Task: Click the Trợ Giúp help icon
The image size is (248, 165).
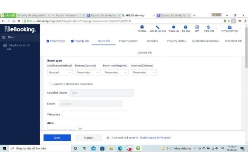Action: pyautogui.click(x=186, y=27)
